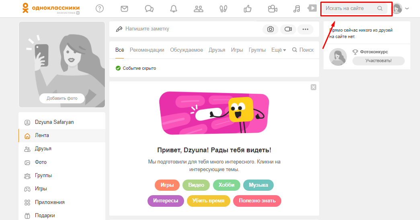Close the welcome greeting card
This screenshot has height=220, width=420.
click(x=313, y=87)
